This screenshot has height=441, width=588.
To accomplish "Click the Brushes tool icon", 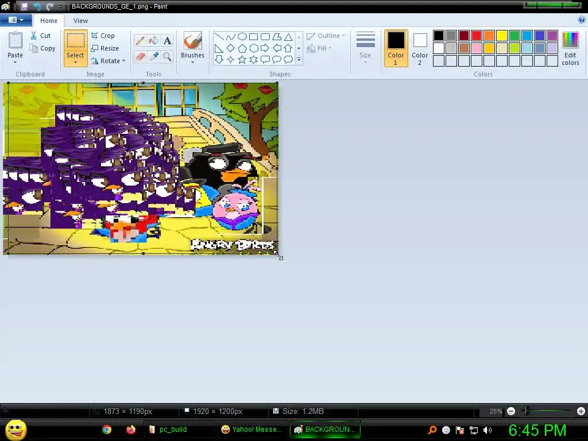I will pyautogui.click(x=193, y=41).
